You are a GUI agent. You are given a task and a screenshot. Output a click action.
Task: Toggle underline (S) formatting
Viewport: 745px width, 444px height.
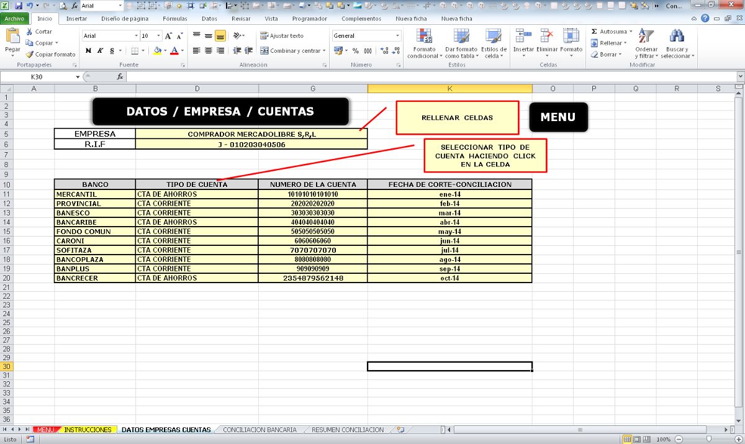pos(112,50)
